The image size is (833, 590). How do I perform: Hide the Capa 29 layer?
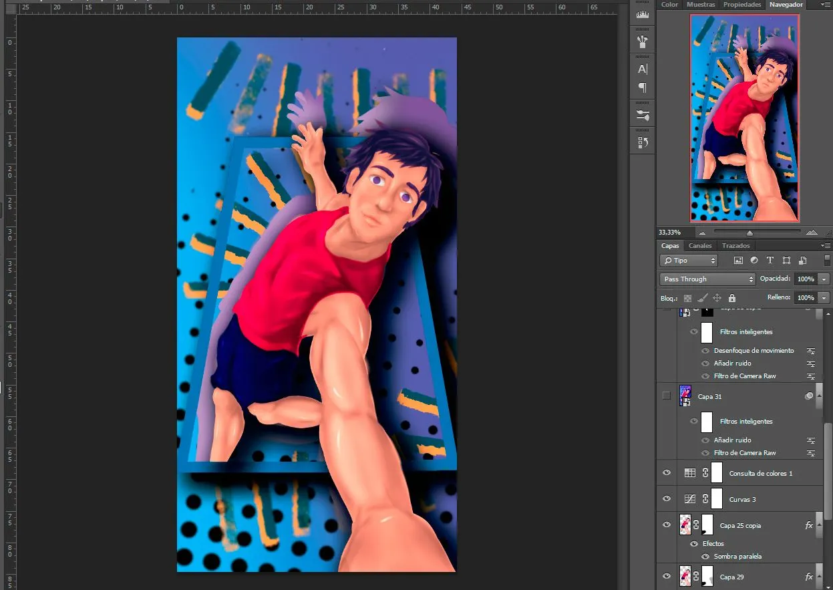(666, 576)
